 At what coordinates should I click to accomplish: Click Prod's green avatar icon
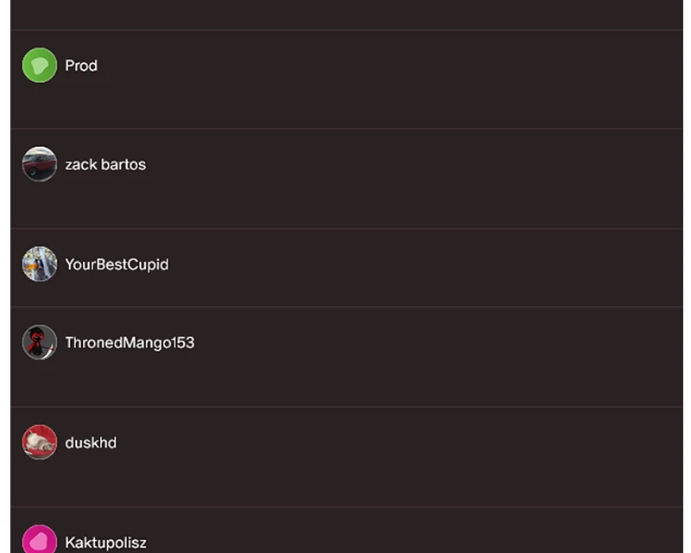[40, 66]
